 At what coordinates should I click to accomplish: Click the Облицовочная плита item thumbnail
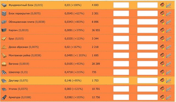tap(4, 22)
